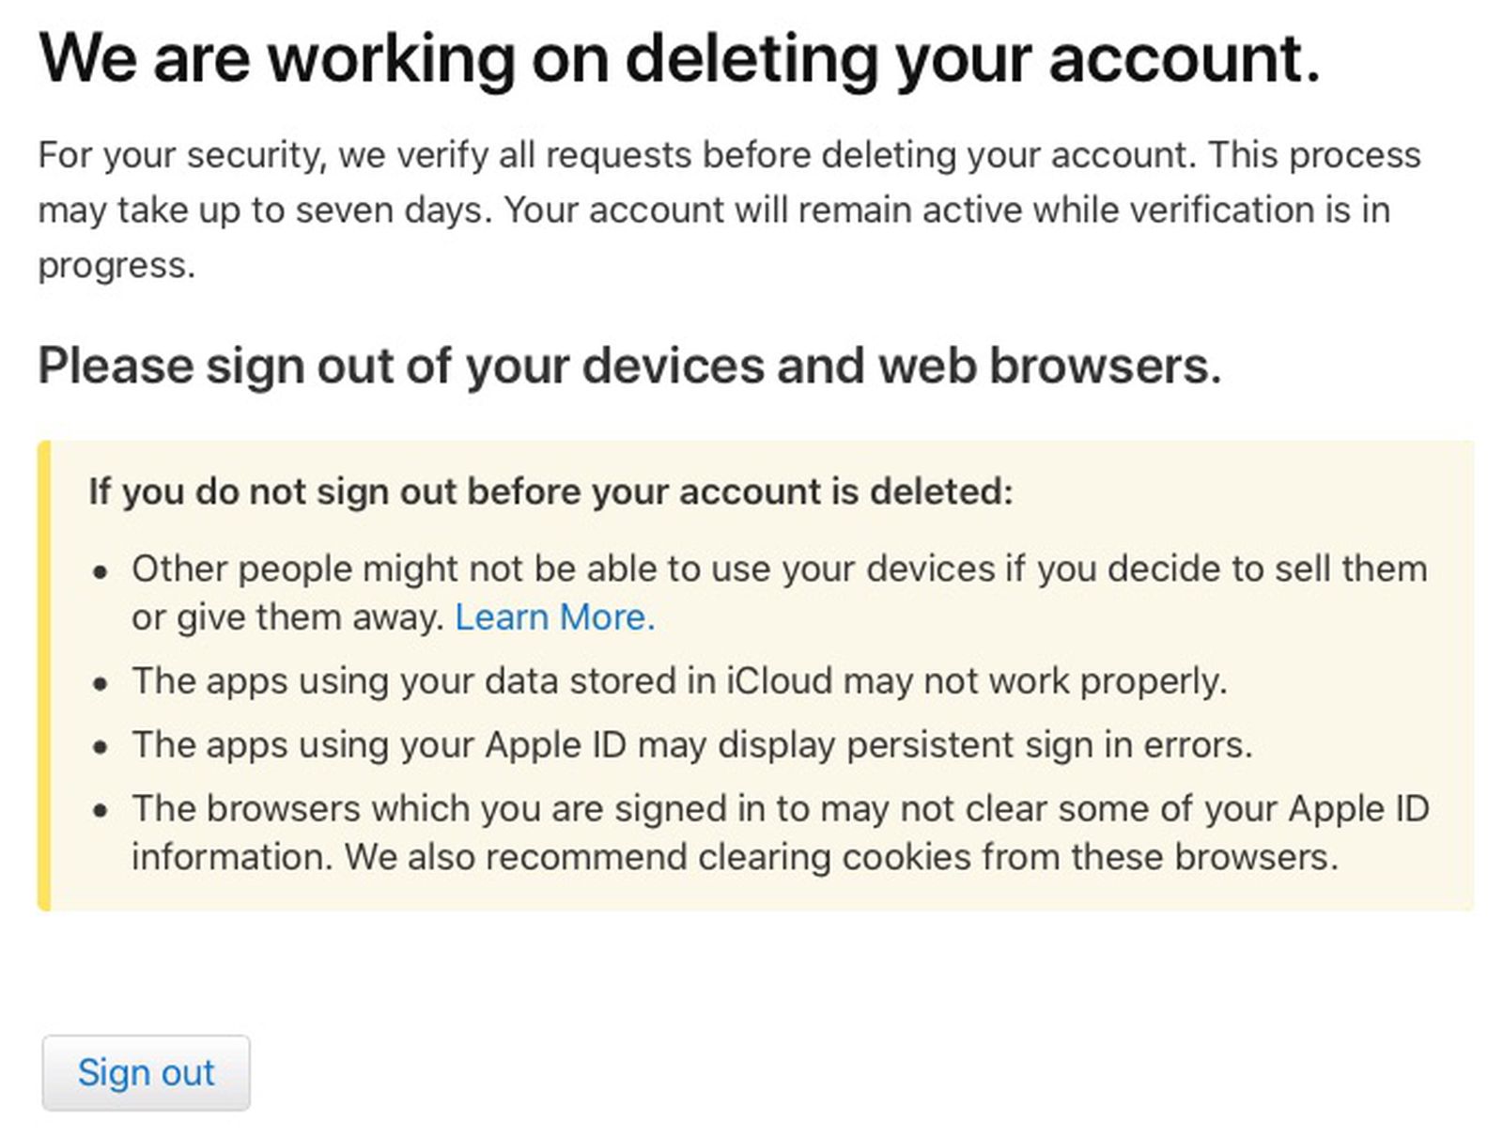Image resolution: width=1503 pixels, height=1138 pixels.
Task: Click the bullet dot before "The browsers which"
Action: tap(101, 811)
